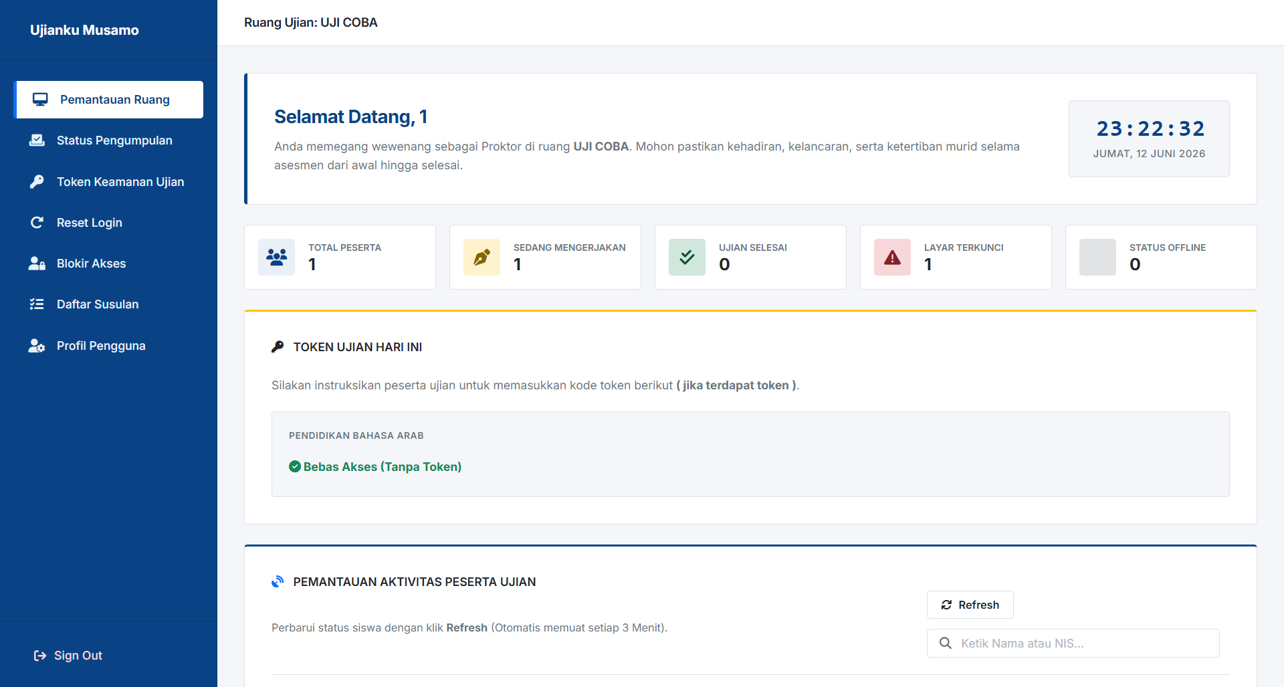Click the Ujian Selesai label
1284x687 pixels.
(753, 248)
